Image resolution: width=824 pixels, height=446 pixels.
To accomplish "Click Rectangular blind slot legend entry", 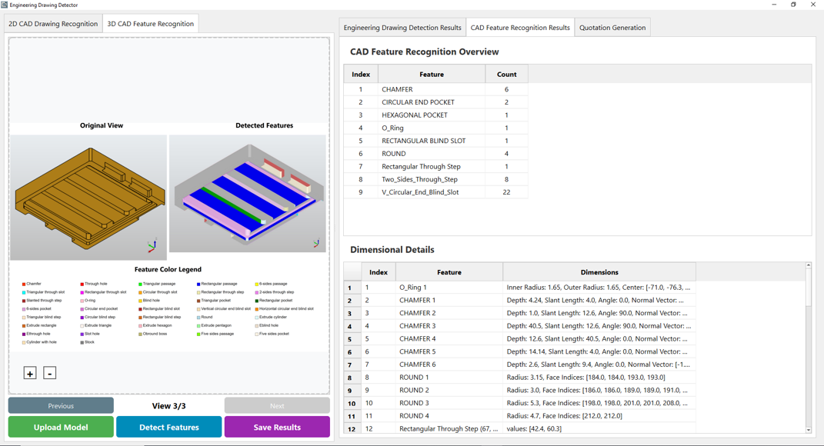I will tap(159, 309).
